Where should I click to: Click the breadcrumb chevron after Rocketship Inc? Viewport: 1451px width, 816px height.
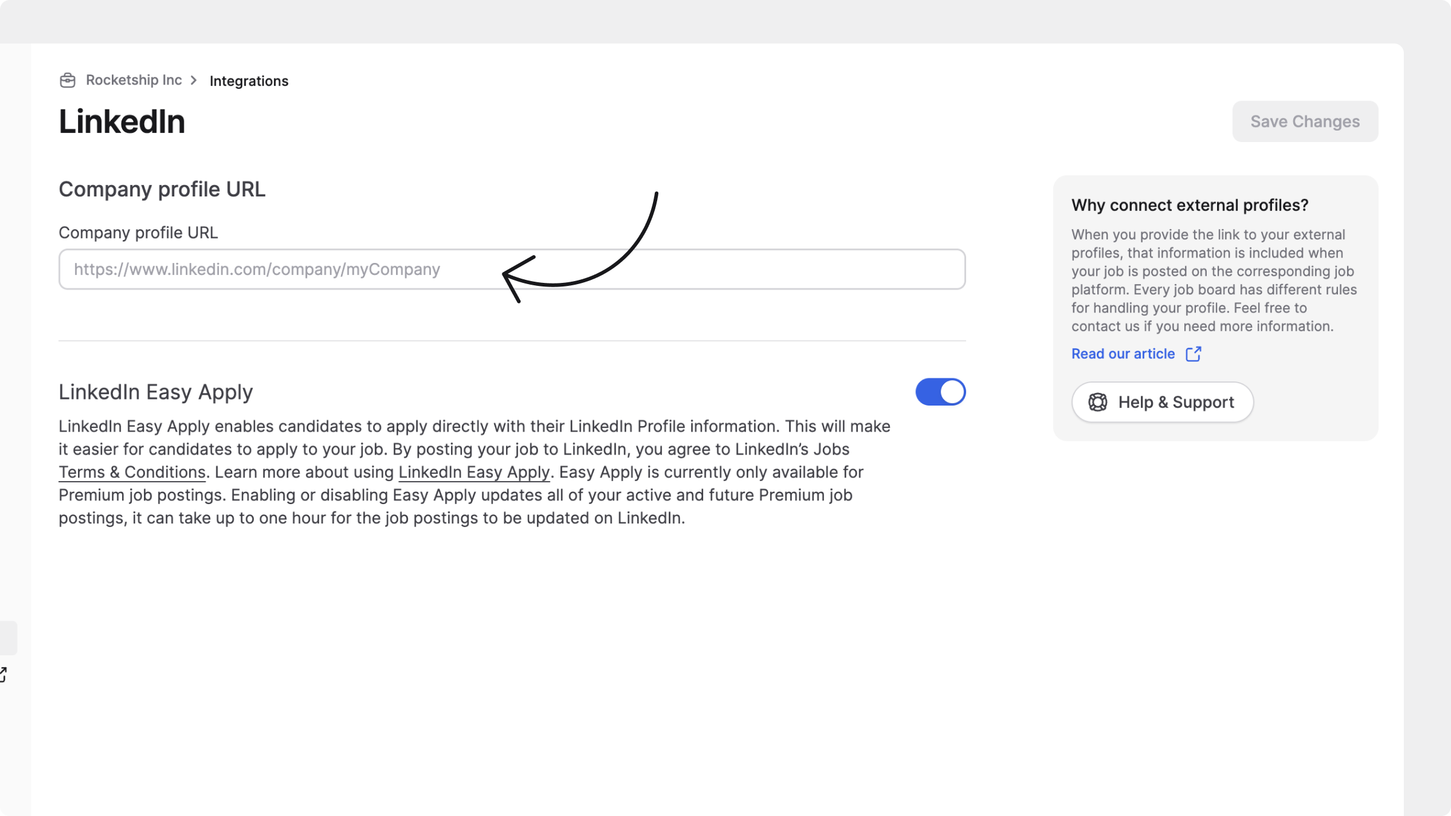(193, 80)
